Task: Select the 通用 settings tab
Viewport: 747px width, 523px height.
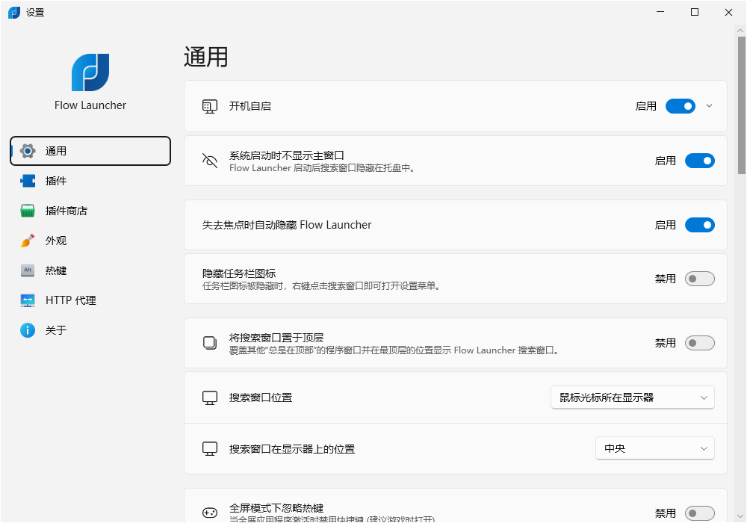Action: [90, 151]
